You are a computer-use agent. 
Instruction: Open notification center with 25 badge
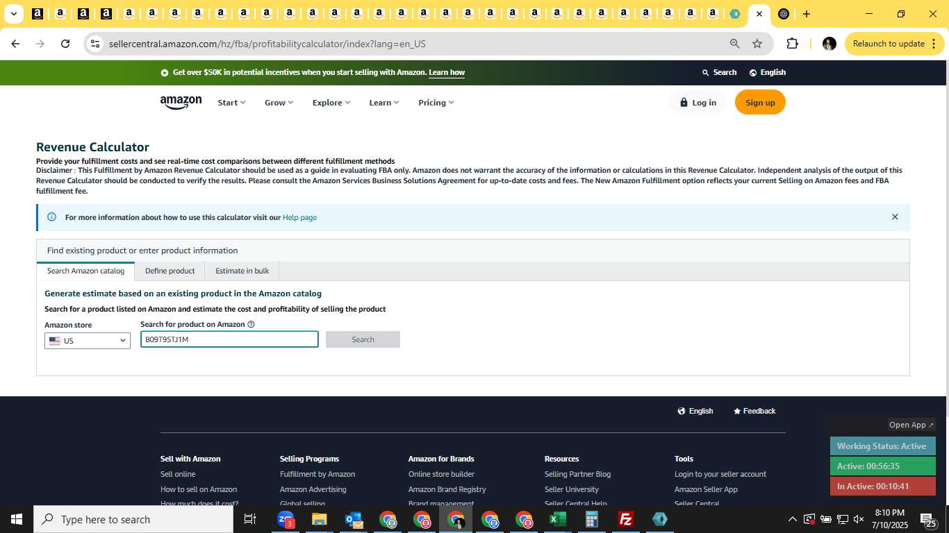[x=929, y=520]
